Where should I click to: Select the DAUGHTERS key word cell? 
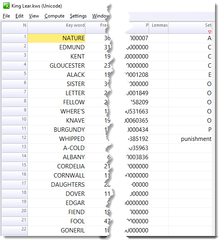(x=56, y=185)
